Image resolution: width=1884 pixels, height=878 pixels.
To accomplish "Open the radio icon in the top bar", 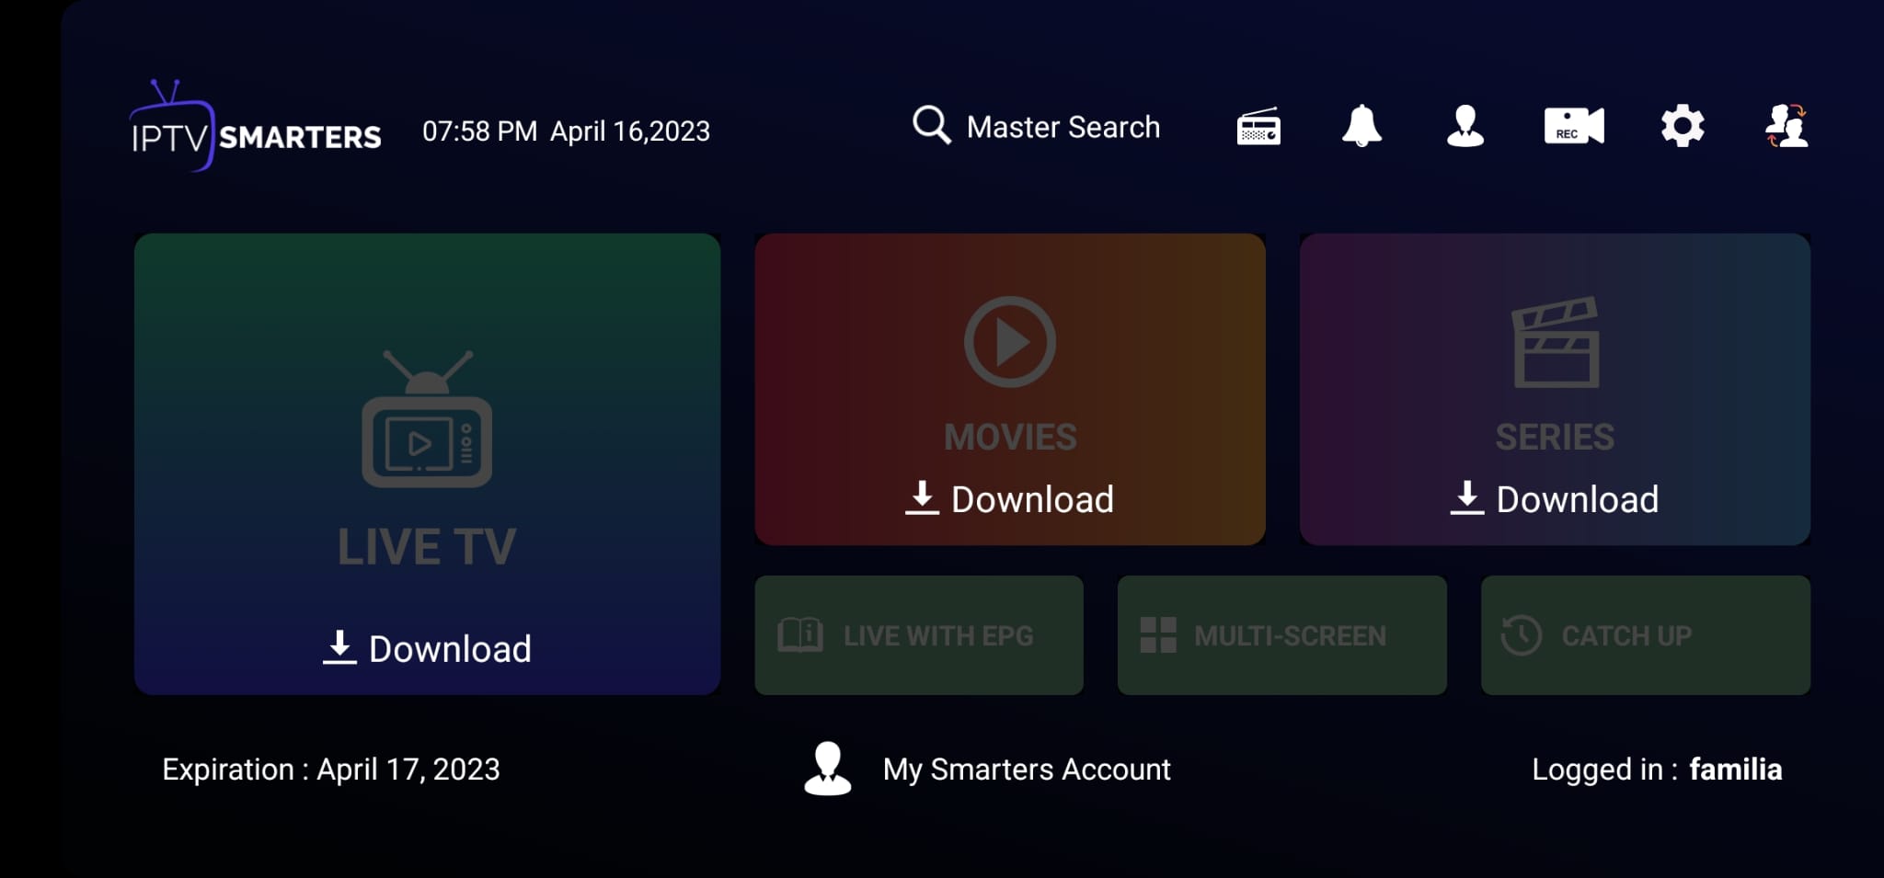I will [x=1258, y=127].
